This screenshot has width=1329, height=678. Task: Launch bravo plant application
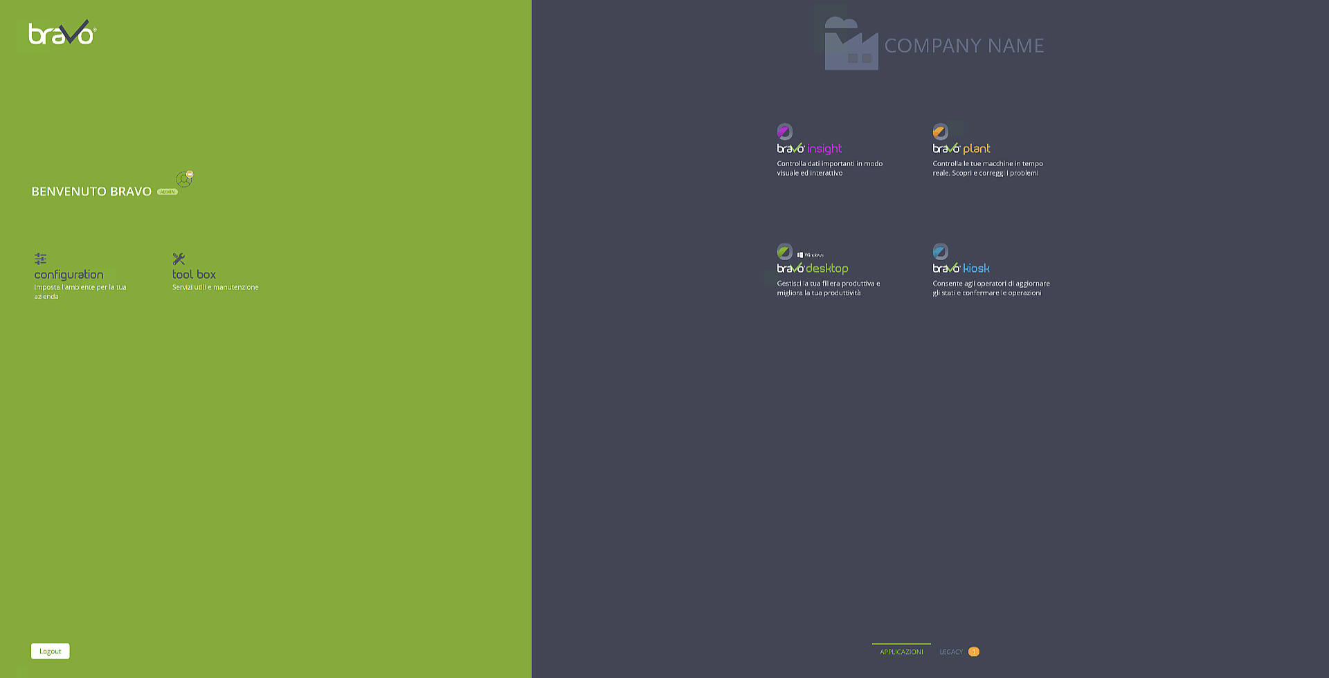pos(961,148)
